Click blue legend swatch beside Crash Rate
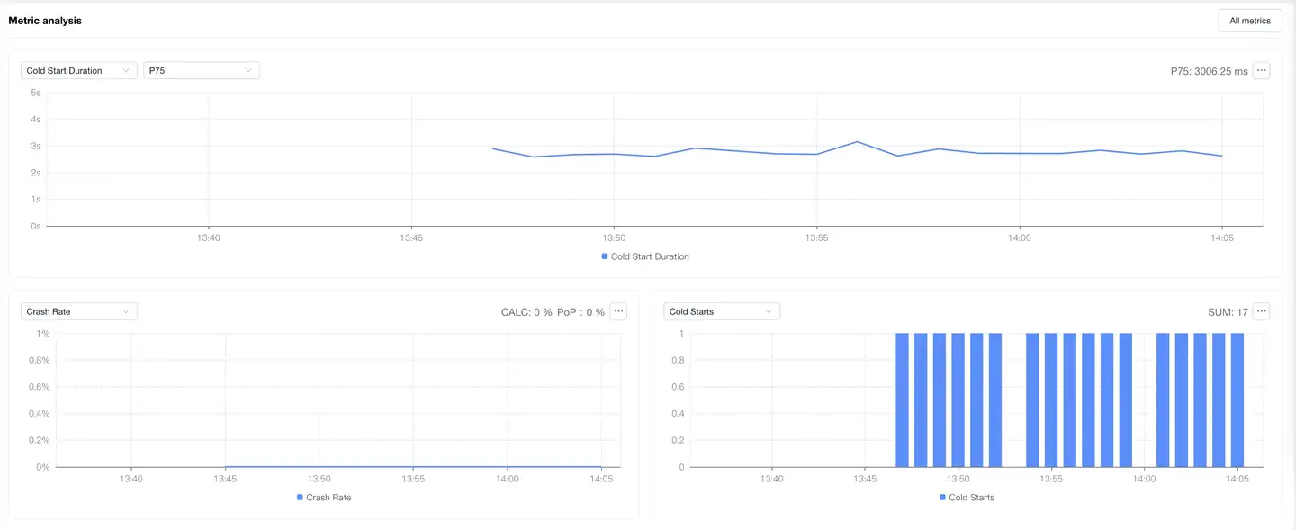 point(300,498)
